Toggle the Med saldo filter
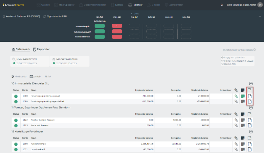 pos(19,76)
